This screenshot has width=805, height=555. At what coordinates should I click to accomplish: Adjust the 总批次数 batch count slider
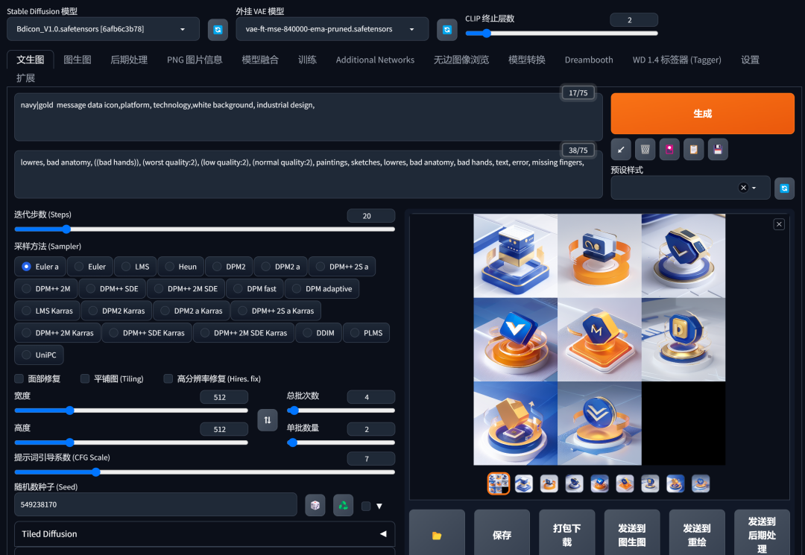click(x=341, y=410)
